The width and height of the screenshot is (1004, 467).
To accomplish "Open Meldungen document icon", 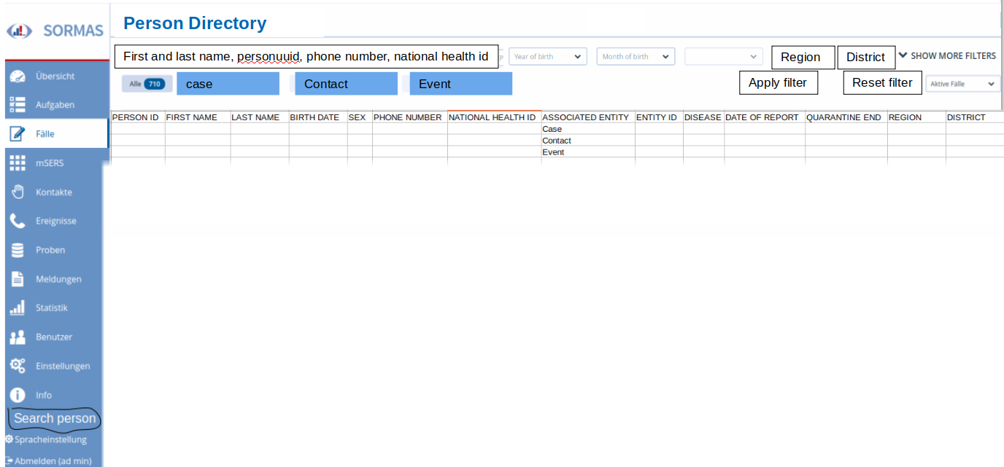I will (18, 279).
